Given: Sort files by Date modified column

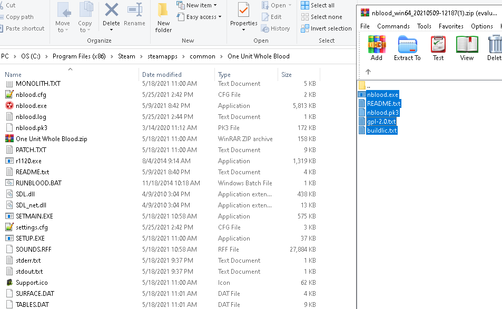Looking at the screenshot, I should point(162,75).
